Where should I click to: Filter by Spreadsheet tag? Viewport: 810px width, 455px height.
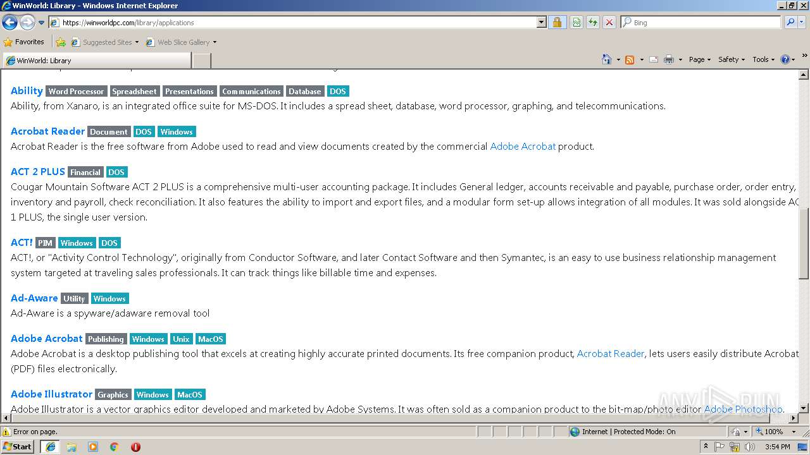click(135, 92)
